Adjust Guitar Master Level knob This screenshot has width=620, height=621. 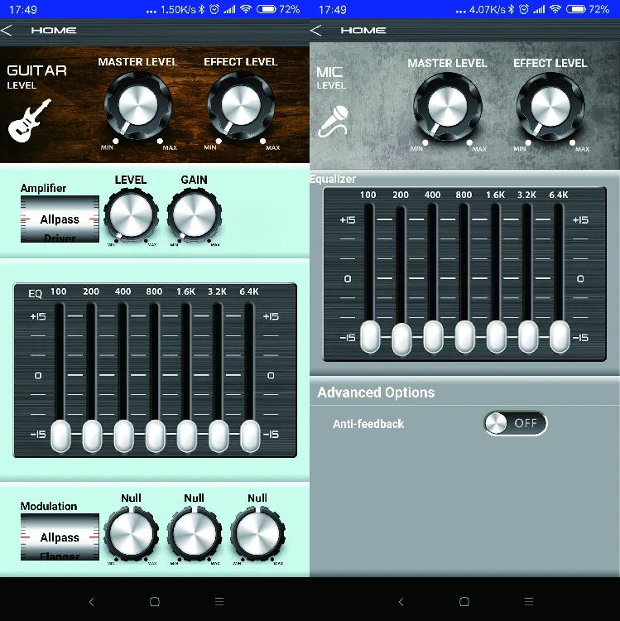tap(137, 105)
